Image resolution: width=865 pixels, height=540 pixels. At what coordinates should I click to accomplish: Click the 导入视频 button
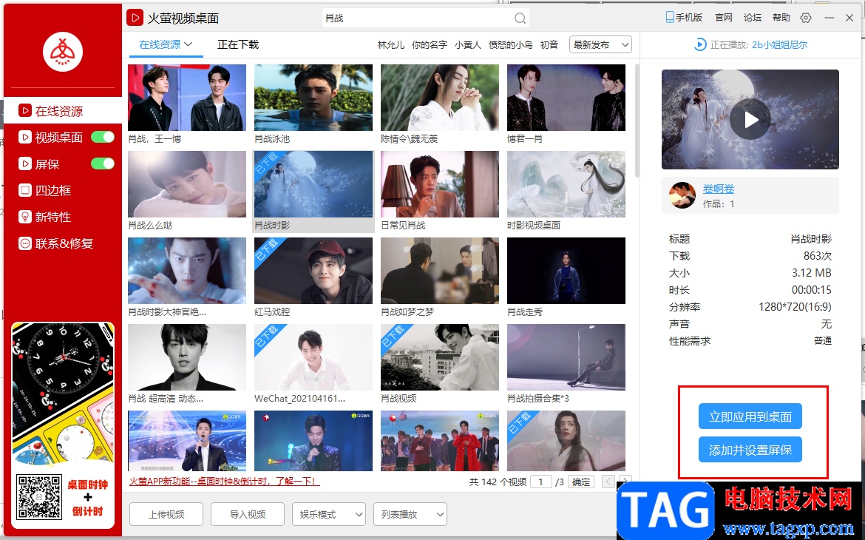pyautogui.click(x=248, y=515)
